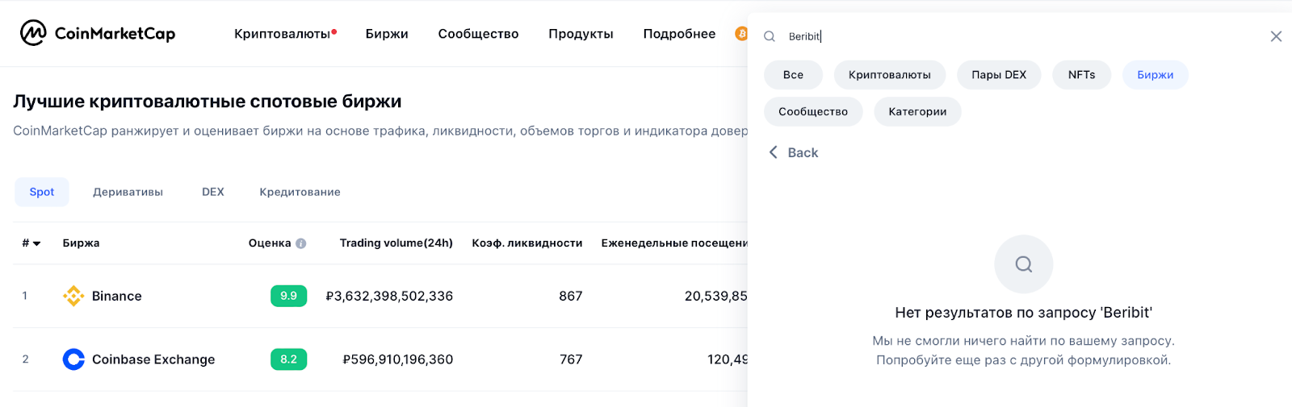Click the Коэф. ликвидности column header
Screen dimensions: 1292x407
(527, 243)
